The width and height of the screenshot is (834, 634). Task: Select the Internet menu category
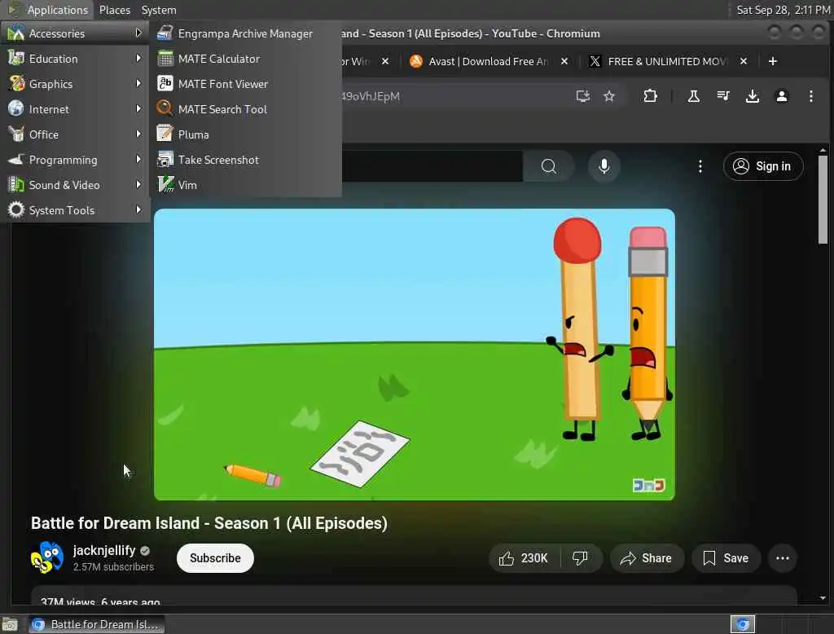[75, 109]
